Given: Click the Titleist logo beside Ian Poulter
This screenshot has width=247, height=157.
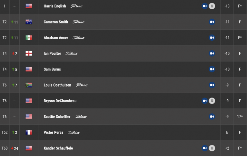Looking at the screenshot, I should point(71,54).
